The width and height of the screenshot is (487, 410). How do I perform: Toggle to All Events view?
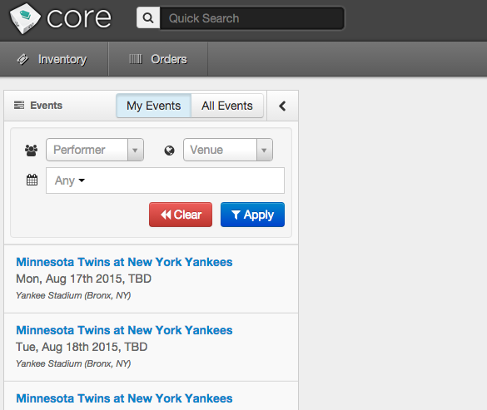(227, 106)
